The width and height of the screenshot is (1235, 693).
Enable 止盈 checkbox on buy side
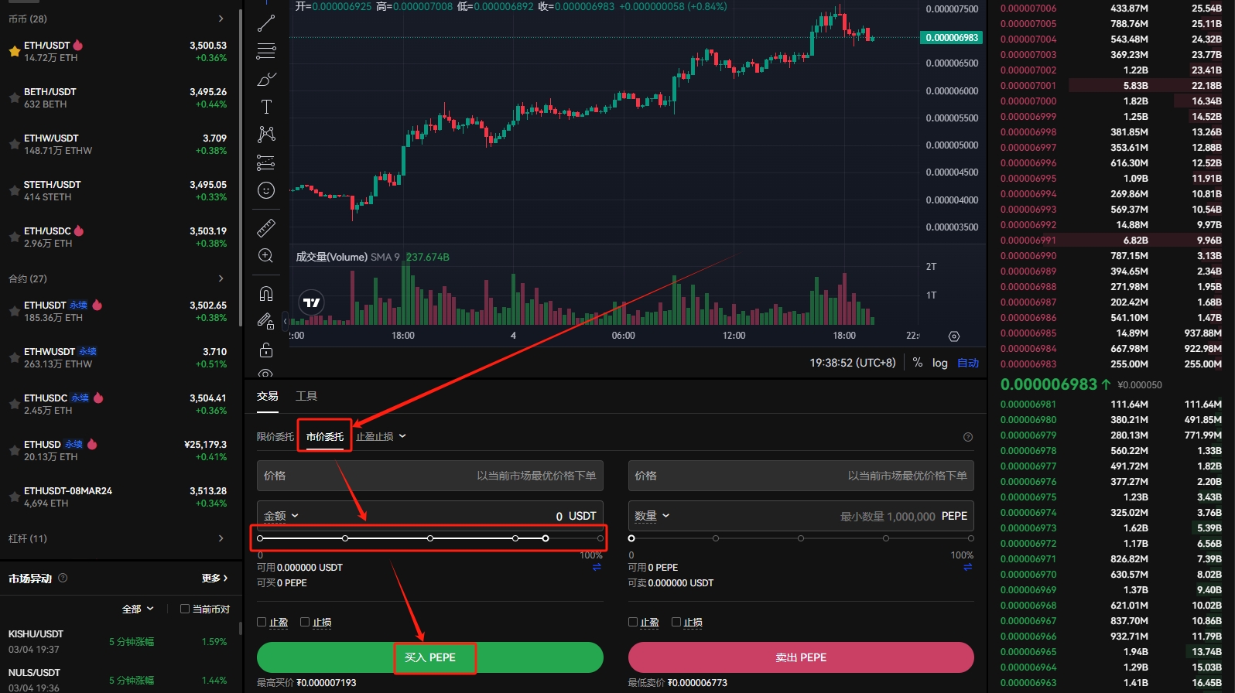[x=262, y=622]
